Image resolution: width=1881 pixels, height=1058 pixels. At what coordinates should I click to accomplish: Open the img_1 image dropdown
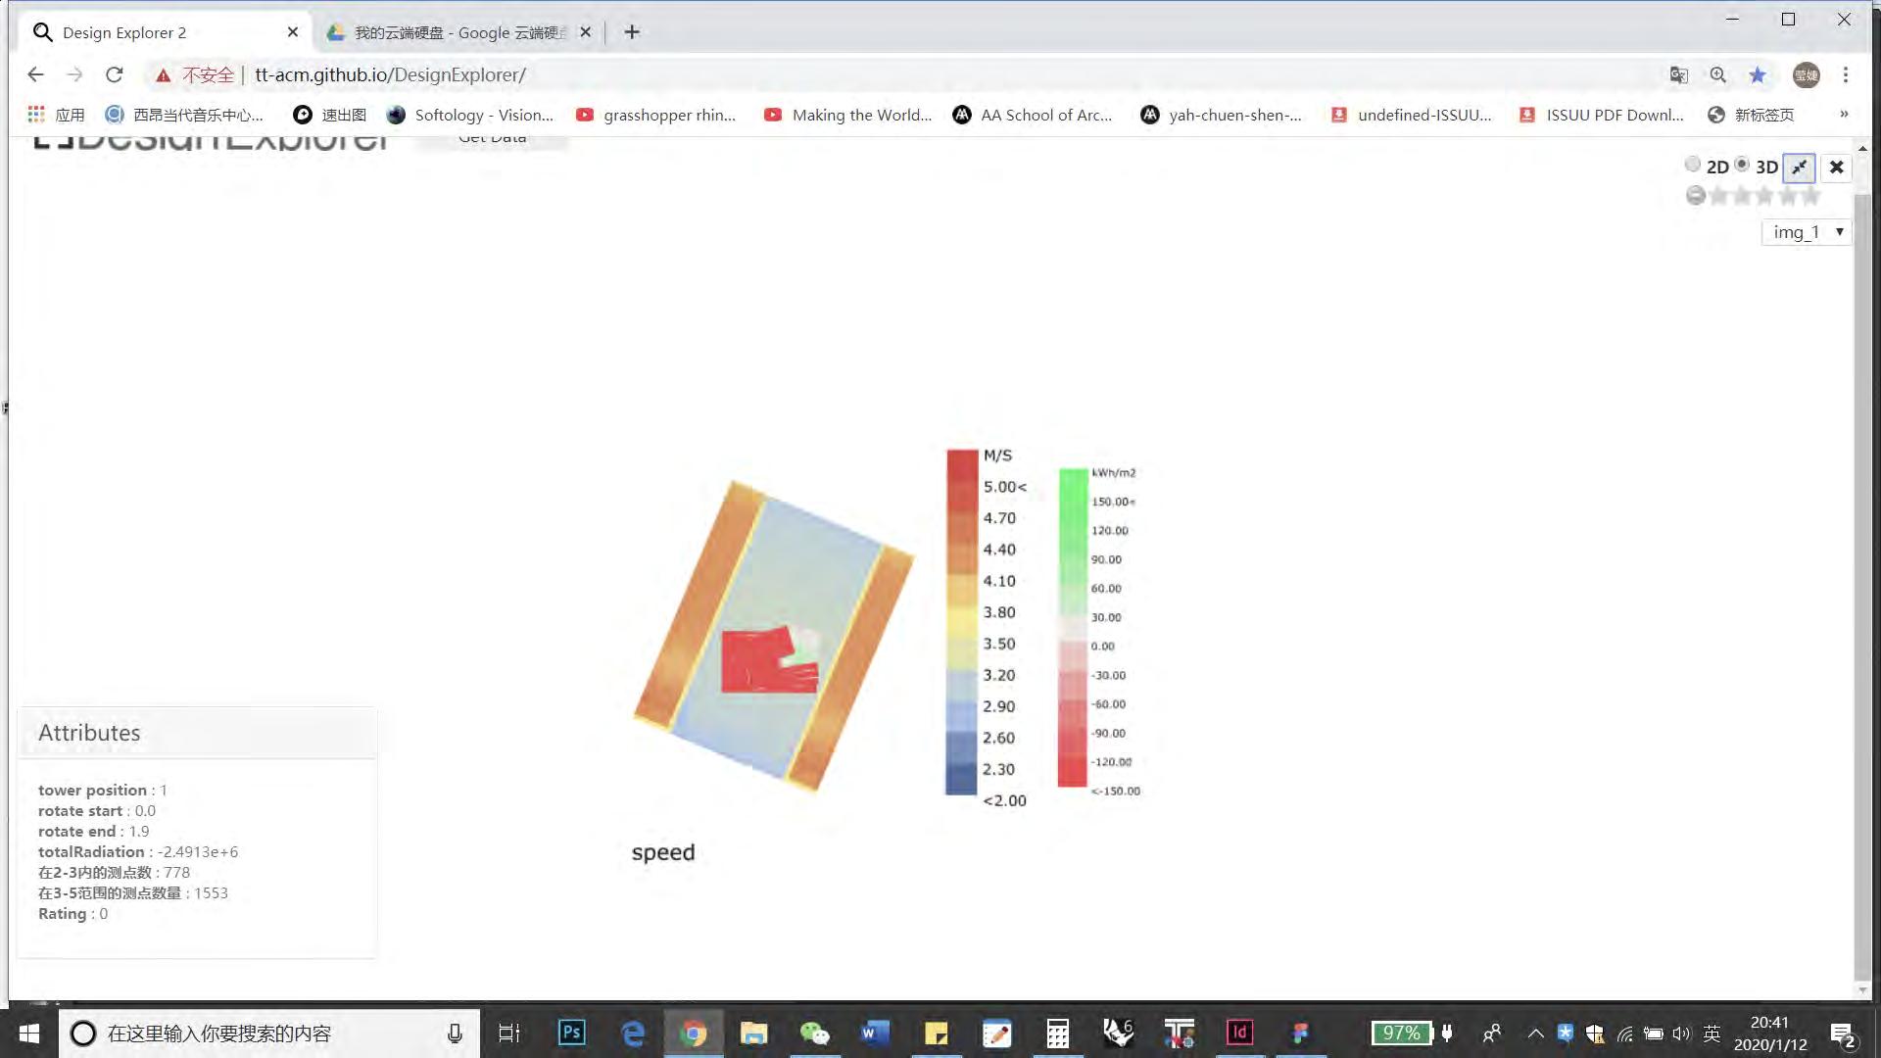click(1807, 232)
